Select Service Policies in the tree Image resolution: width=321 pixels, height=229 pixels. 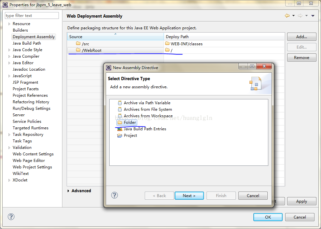27,122
